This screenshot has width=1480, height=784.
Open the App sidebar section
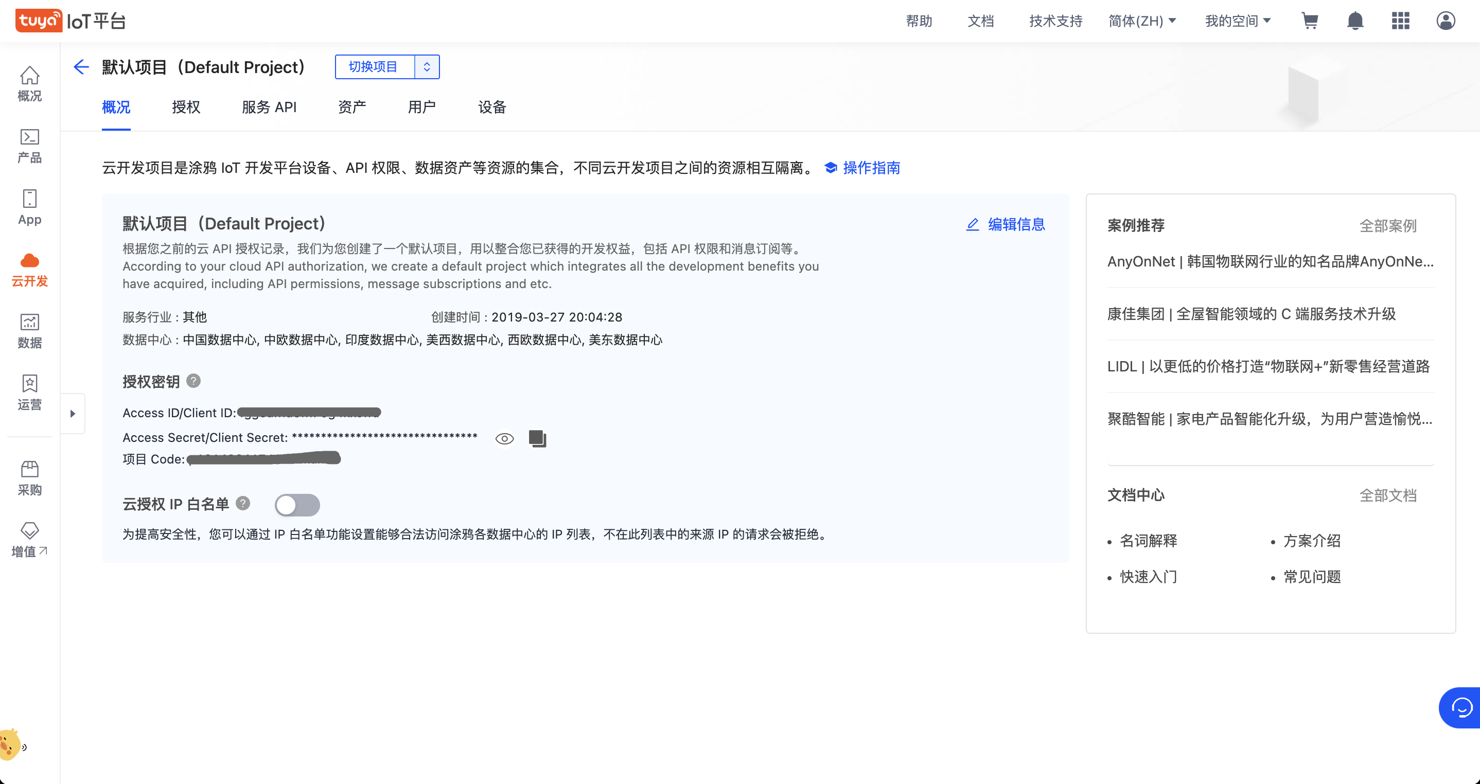[29, 207]
